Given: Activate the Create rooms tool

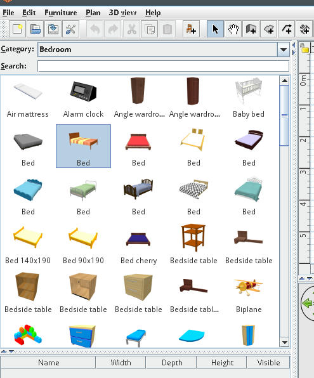Looking at the screenshot, I should point(269,29).
